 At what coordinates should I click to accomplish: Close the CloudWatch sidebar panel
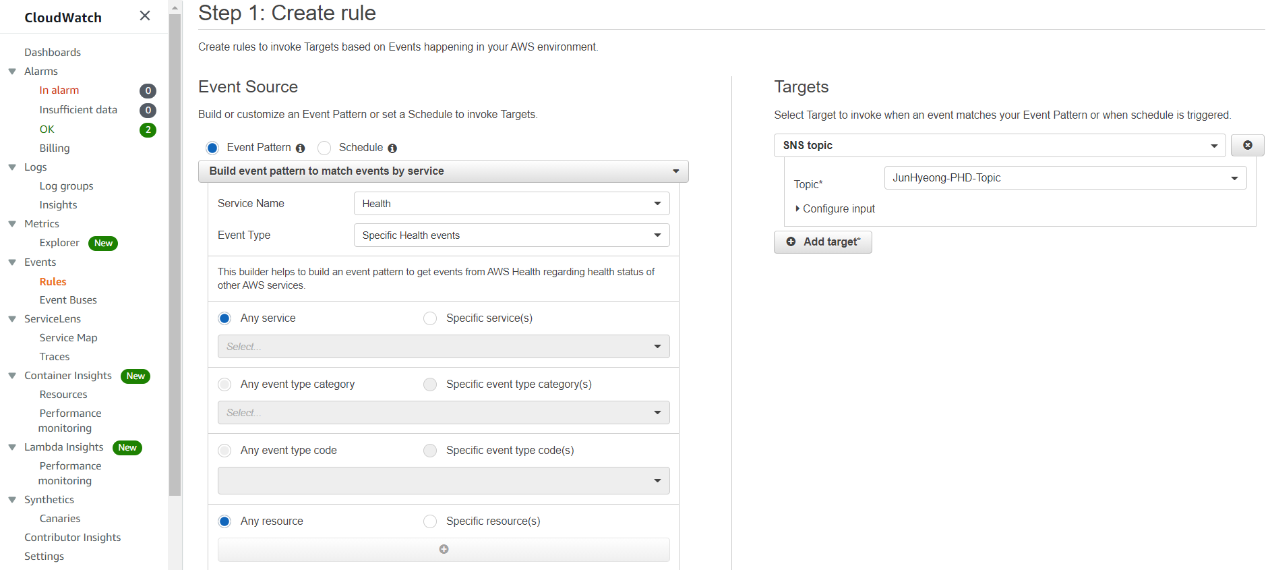pos(145,16)
